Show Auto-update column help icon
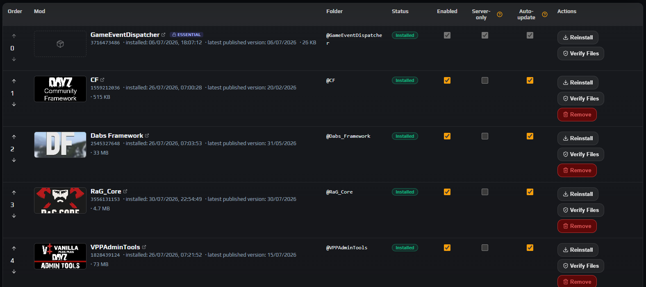 point(545,14)
